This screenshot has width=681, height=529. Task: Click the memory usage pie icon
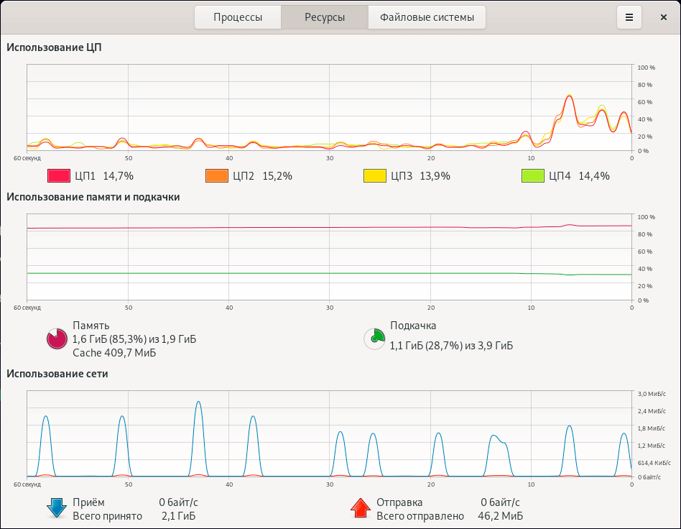pos(57,339)
